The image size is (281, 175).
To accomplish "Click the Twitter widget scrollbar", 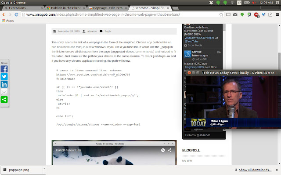I will click(x=224, y=28).
